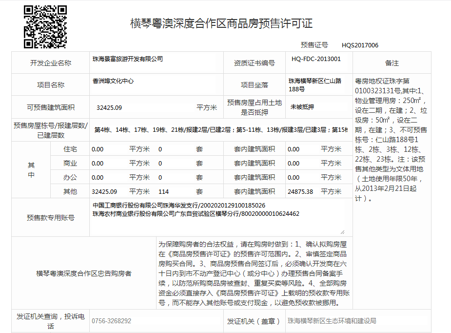The width and height of the screenshot is (451, 333).
Task: Click the 项目名称 label
Action: tap(51, 85)
